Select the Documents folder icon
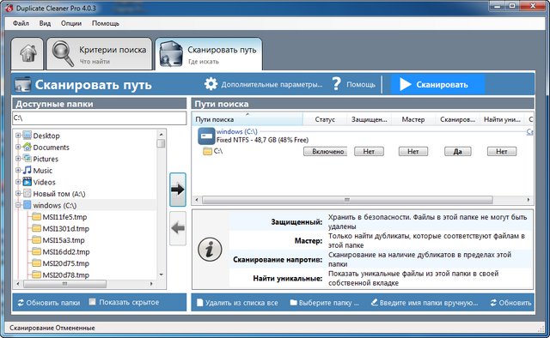The width and height of the screenshot is (550, 338). click(x=27, y=147)
